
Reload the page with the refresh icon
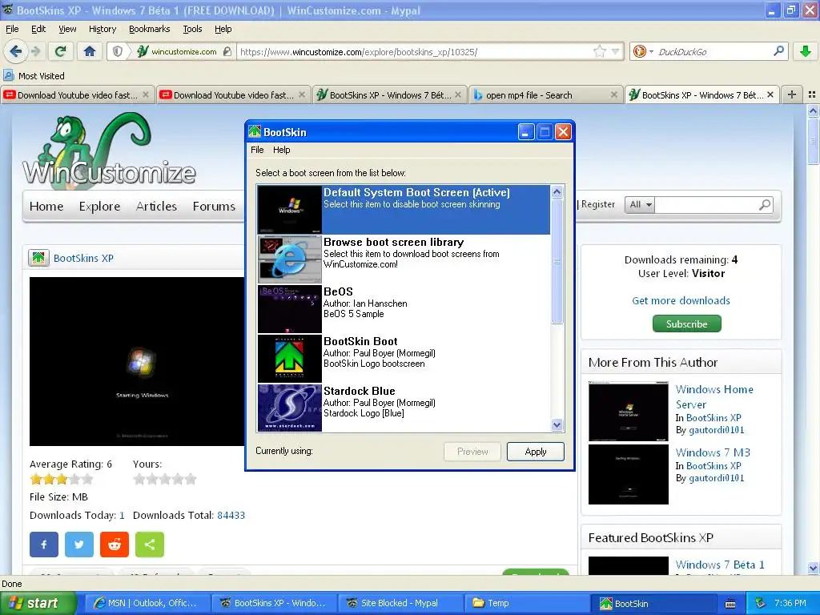click(61, 51)
